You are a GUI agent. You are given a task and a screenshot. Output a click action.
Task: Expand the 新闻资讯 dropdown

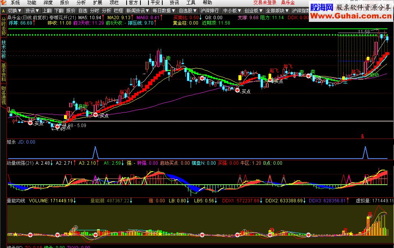[x=138, y=11]
